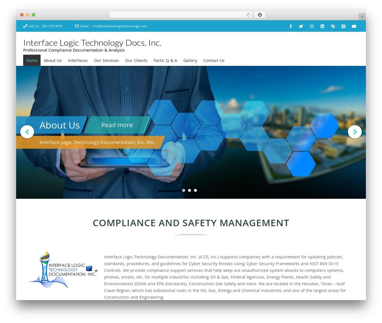
Task: Click the envelope icon beside Email
Action: tap(77, 26)
